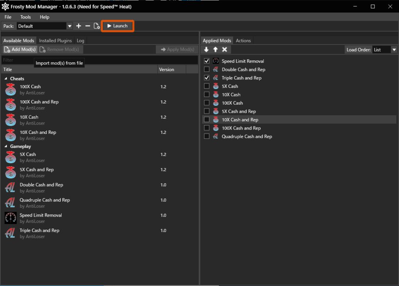Click the Speed Limit Removal speedometer icon in Available Mods

(x=11, y=218)
